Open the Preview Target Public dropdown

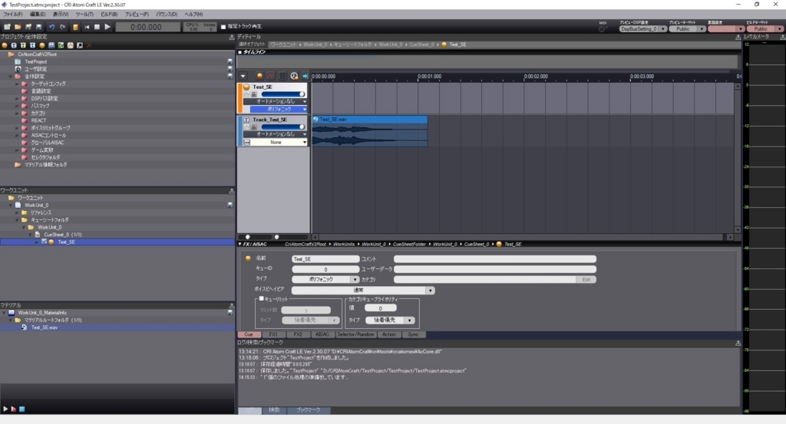click(687, 29)
